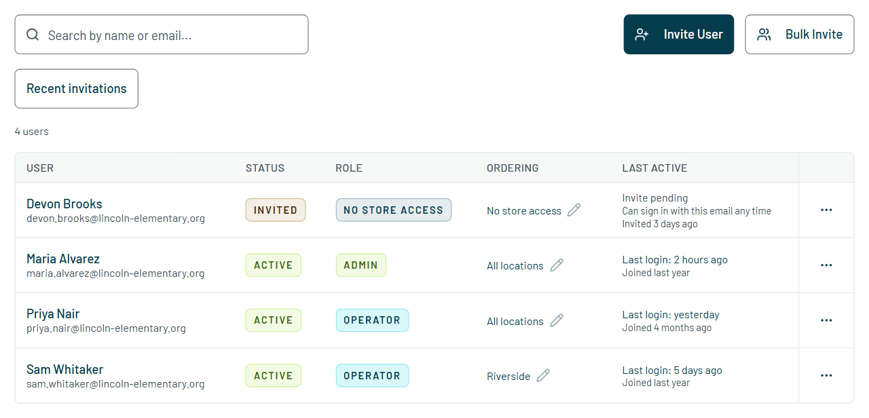The width and height of the screenshot is (869, 418).
Task: Click "All locations" in Priya Nair's row
Action: click(515, 321)
